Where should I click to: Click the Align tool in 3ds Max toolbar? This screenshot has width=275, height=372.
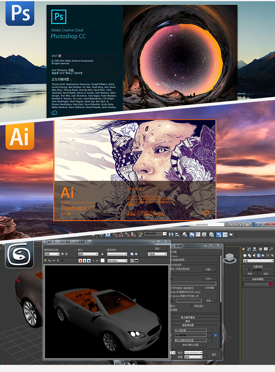click(177, 234)
